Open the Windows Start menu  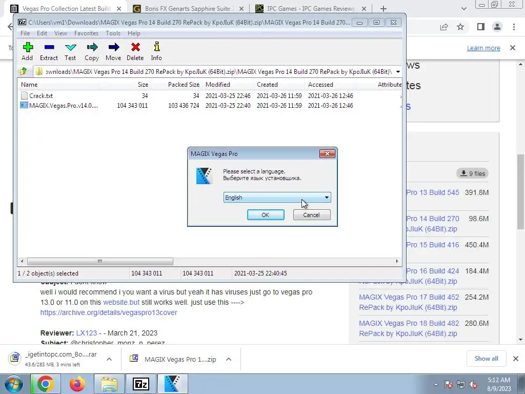click(x=13, y=384)
